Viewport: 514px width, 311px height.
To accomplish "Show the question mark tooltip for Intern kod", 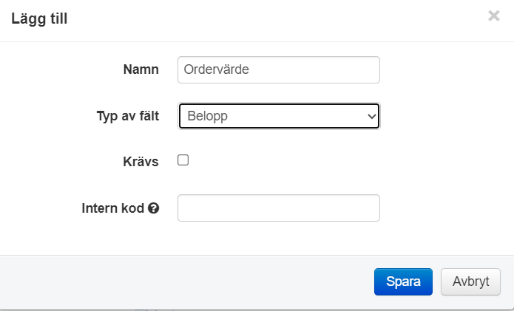I will click(153, 208).
